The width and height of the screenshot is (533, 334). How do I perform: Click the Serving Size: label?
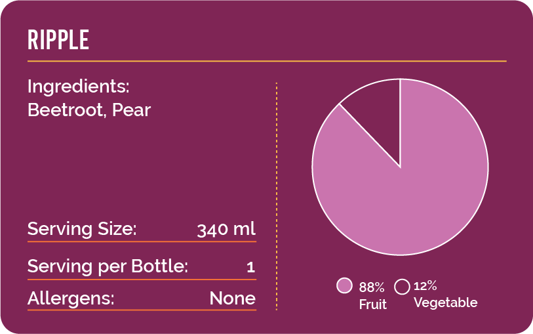pyautogui.click(x=82, y=229)
